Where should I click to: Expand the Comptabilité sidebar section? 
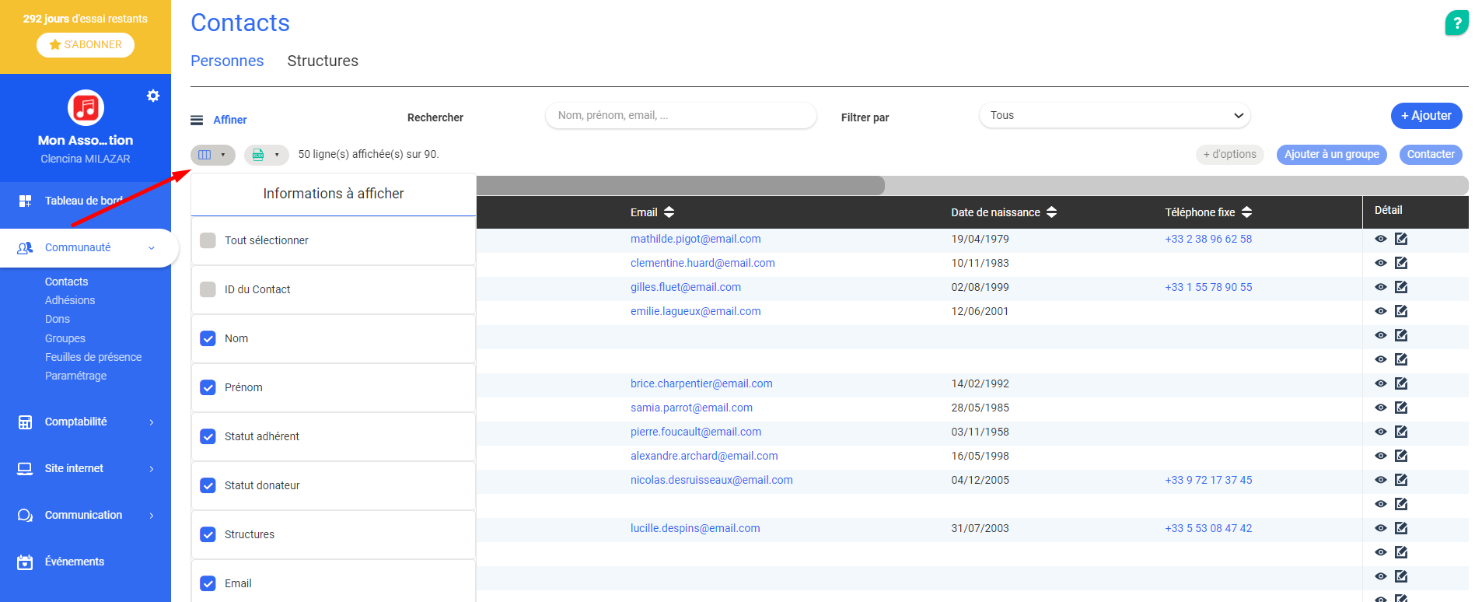(152, 422)
